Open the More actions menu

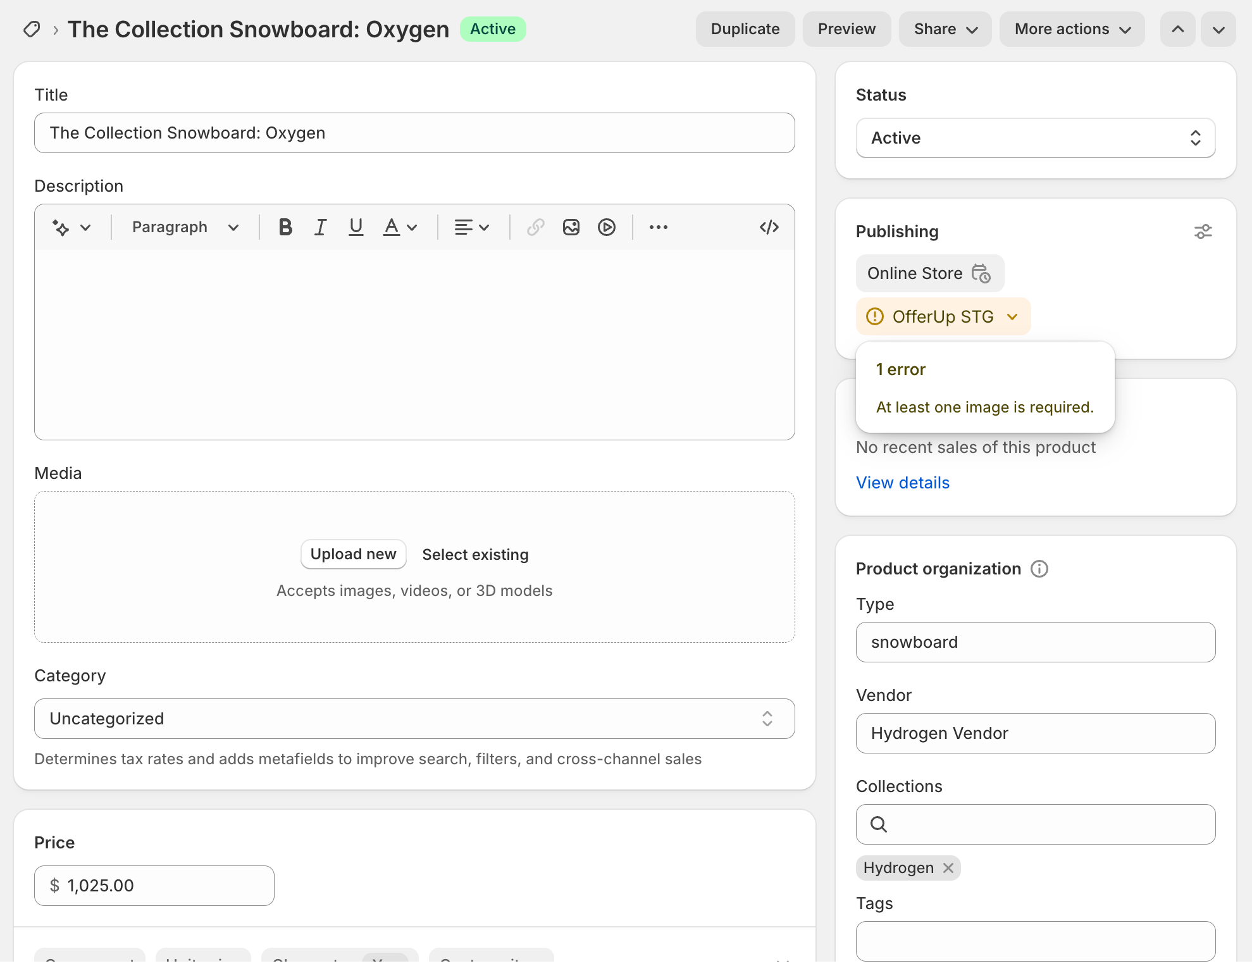pos(1072,29)
